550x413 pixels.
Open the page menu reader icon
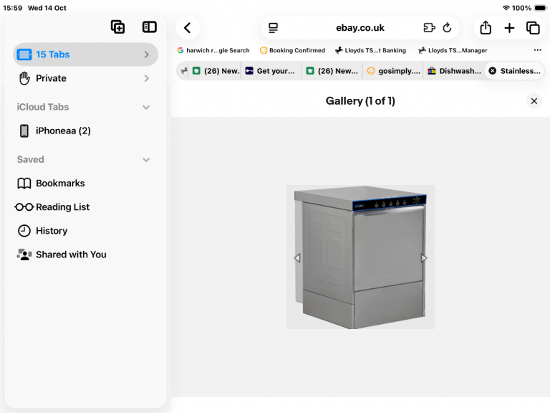(274, 28)
